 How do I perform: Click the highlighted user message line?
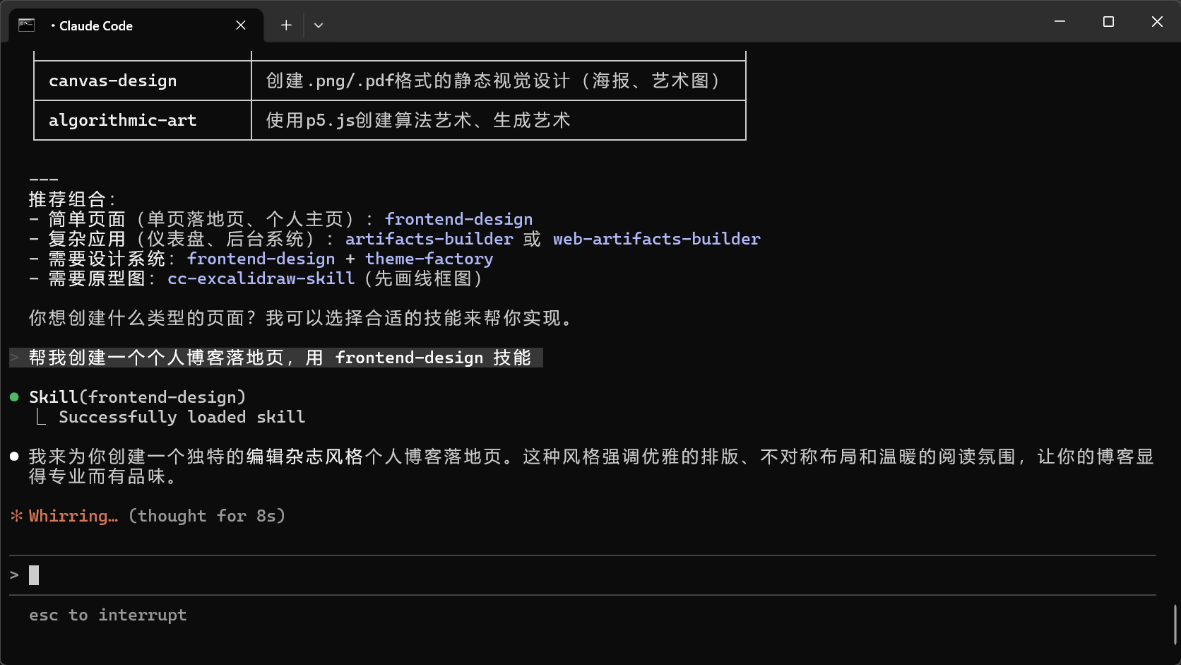coord(275,358)
